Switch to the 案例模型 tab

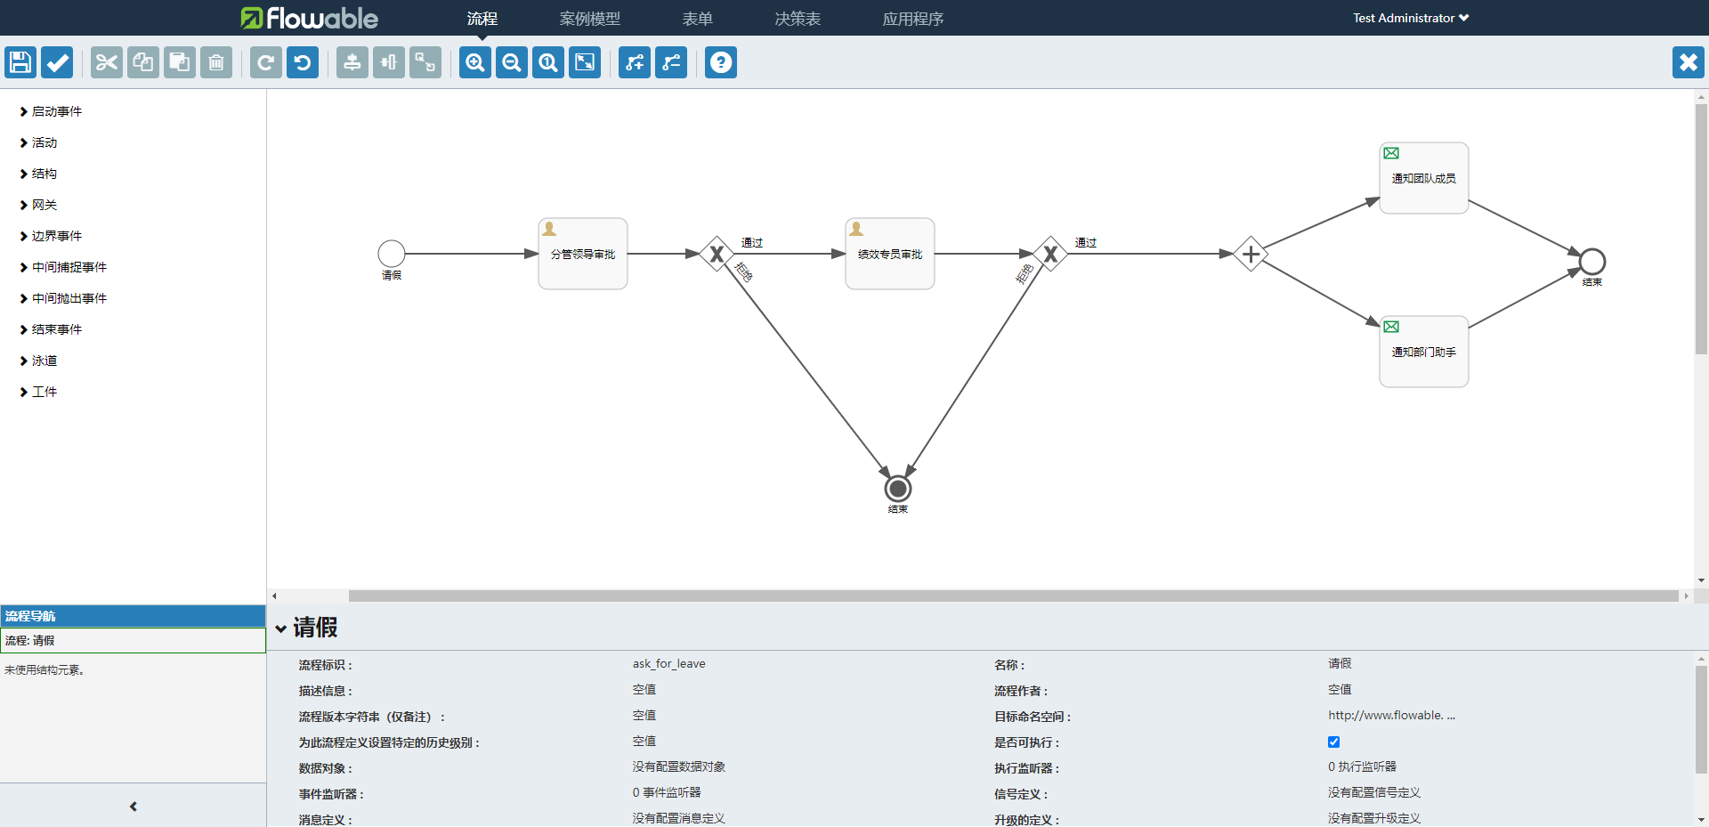(589, 19)
